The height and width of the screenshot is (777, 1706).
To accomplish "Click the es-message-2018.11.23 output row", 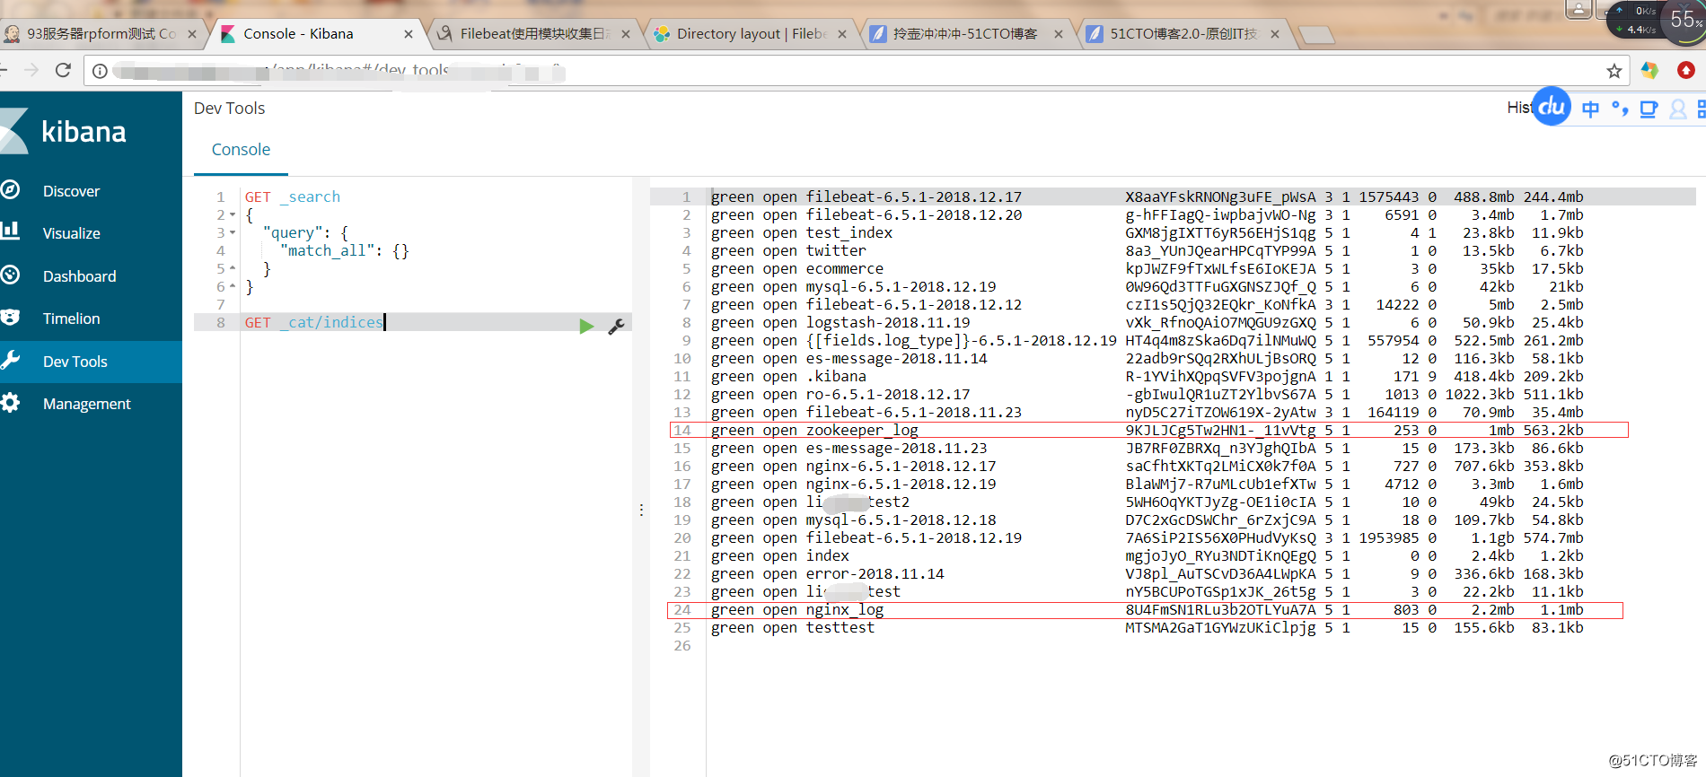I will (x=1147, y=449).
